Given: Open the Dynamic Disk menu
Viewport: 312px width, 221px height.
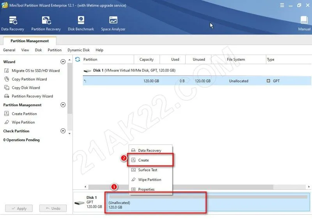Looking at the screenshot, I should click(79, 50).
